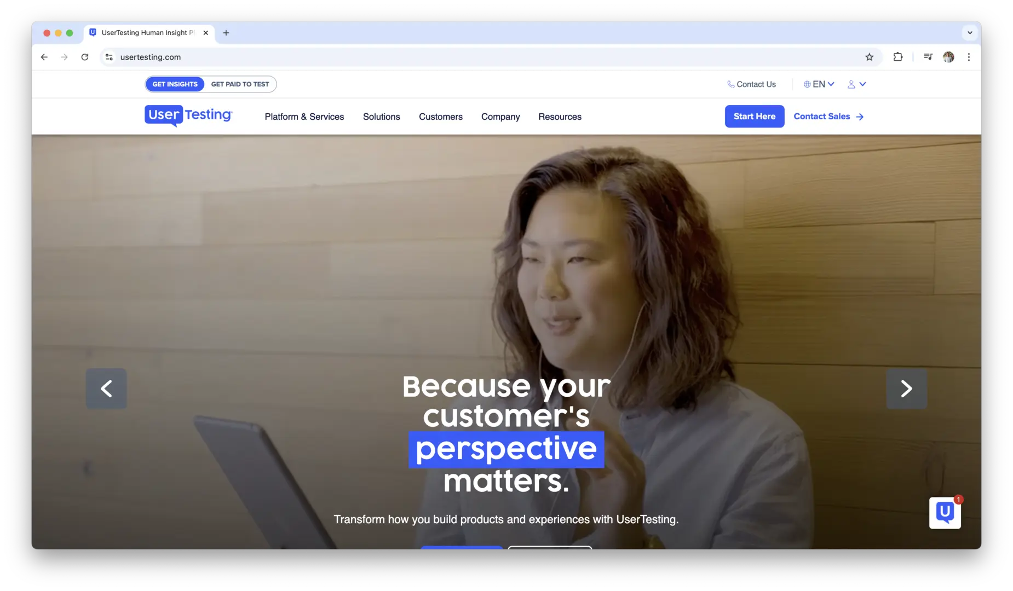
Task: Click the Contact Us link
Action: point(751,84)
